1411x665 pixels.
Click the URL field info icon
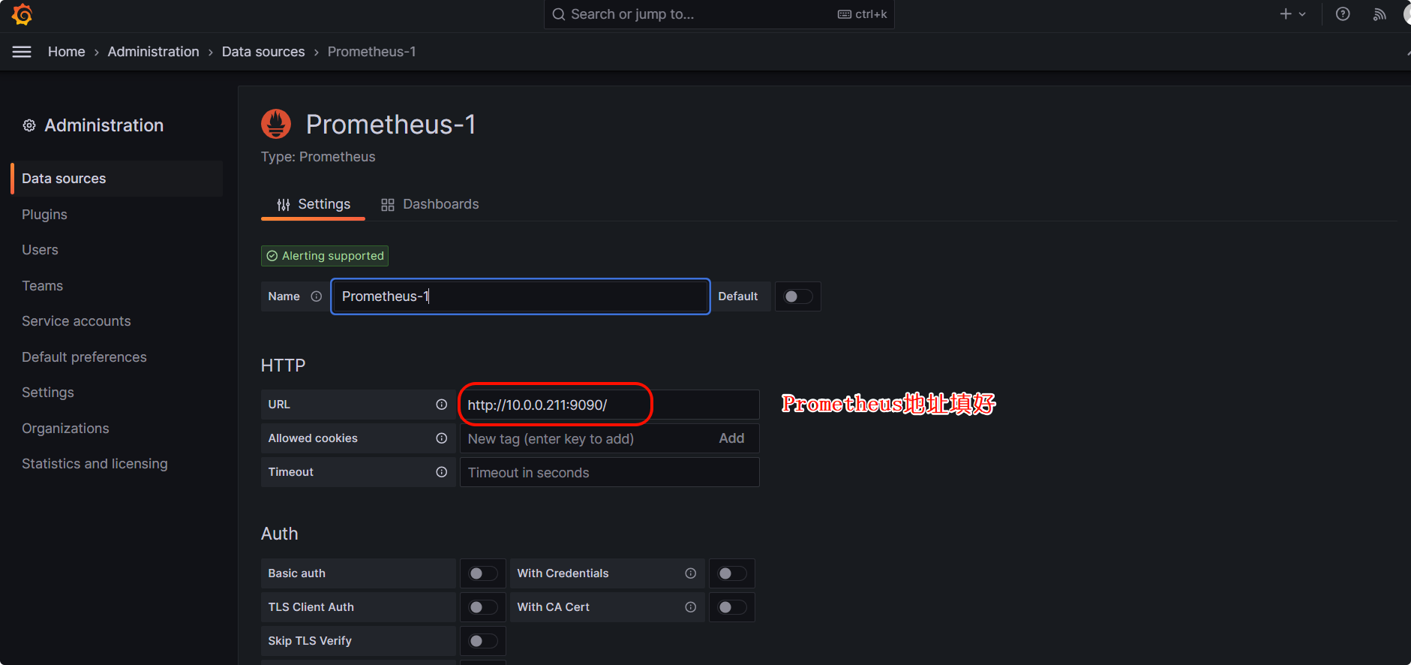point(442,405)
